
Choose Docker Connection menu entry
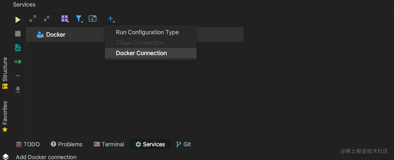pyautogui.click(x=151, y=53)
